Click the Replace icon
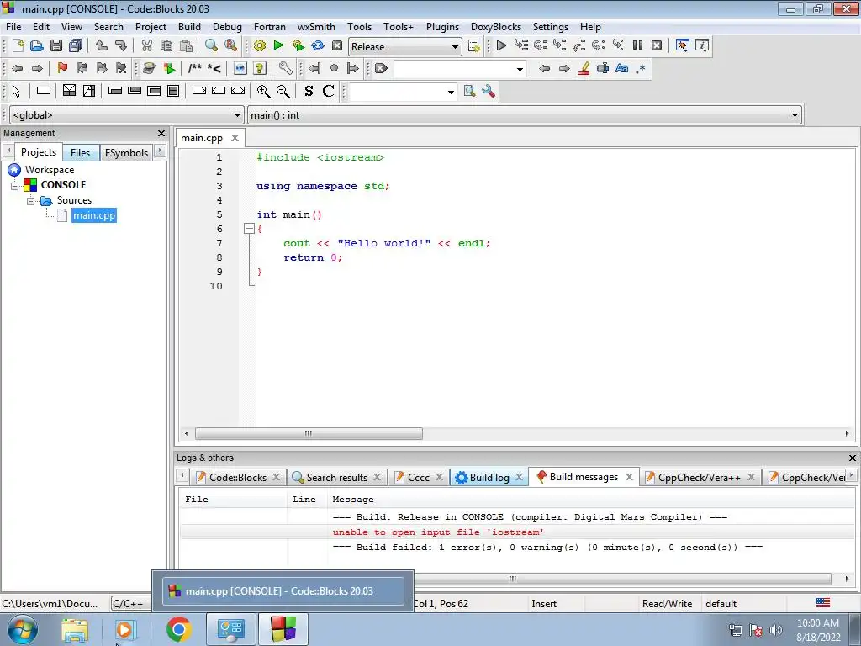Screen dimensions: 861x646 (230, 45)
